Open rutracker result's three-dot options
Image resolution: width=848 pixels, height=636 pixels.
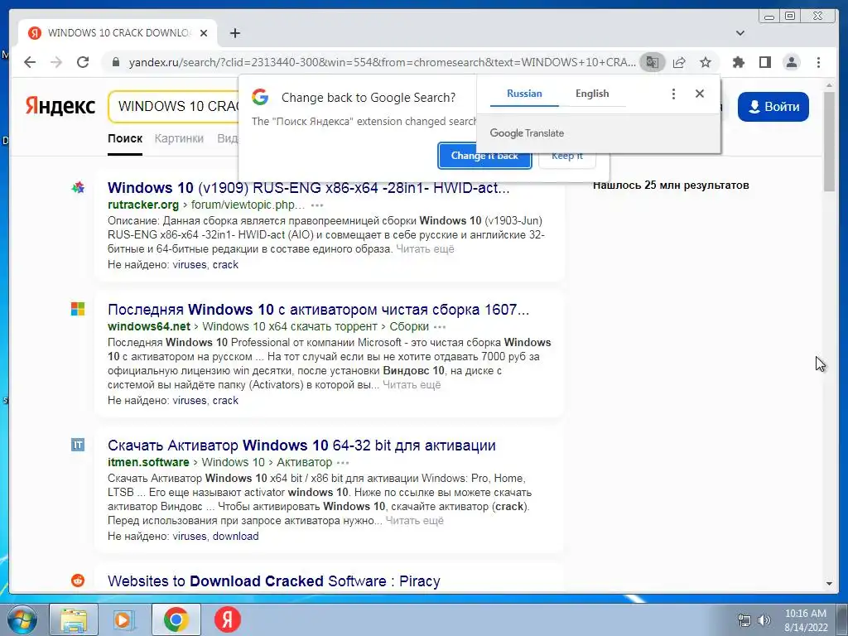coord(317,205)
